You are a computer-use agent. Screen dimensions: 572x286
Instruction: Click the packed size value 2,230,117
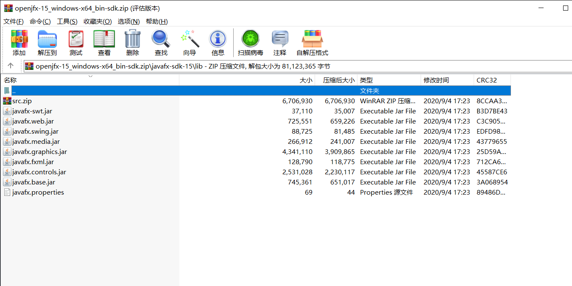pos(340,172)
